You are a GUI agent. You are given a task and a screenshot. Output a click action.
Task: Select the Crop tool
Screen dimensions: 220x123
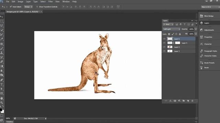point(2,35)
